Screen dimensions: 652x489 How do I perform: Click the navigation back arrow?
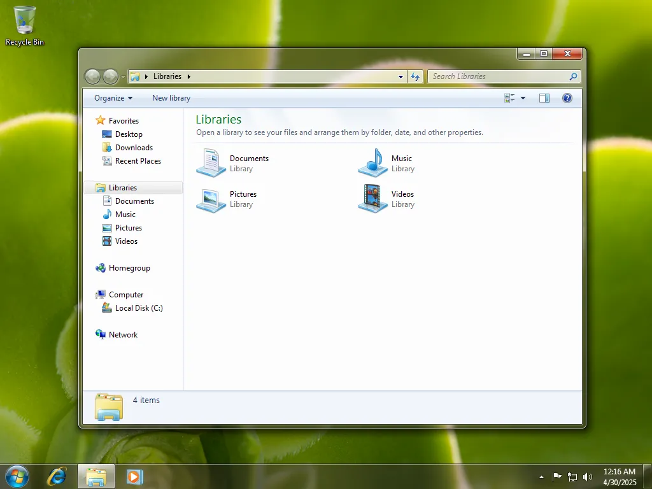(x=92, y=76)
